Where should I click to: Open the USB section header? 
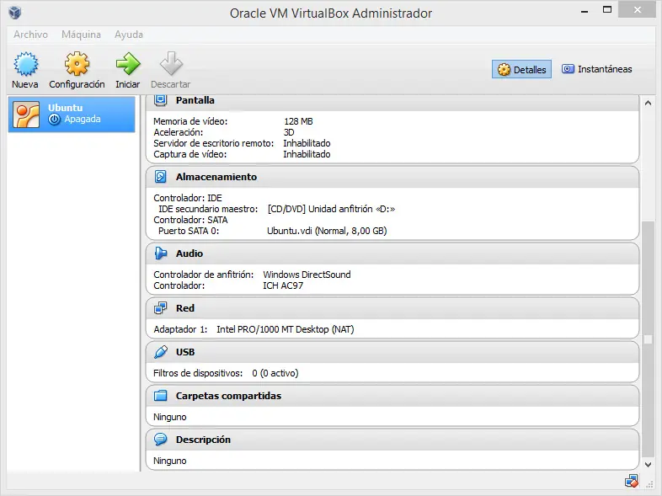coord(392,353)
